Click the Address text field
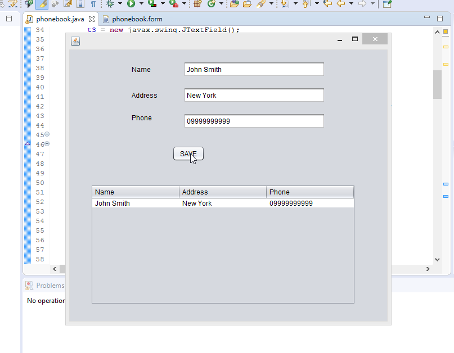Screen dimensions: 454x353 tap(254, 95)
